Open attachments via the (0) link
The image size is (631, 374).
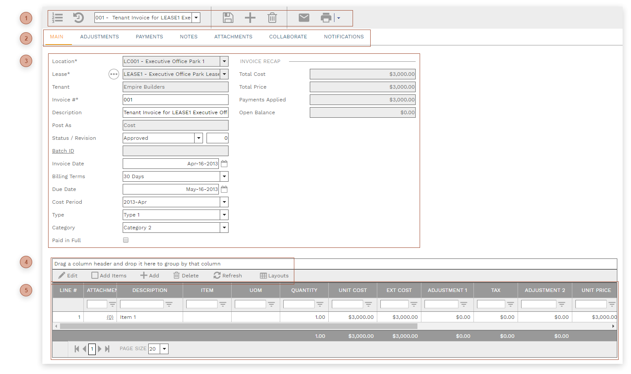point(110,317)
